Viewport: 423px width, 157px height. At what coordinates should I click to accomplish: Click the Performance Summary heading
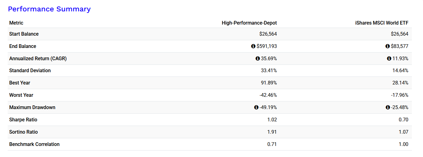49,9
